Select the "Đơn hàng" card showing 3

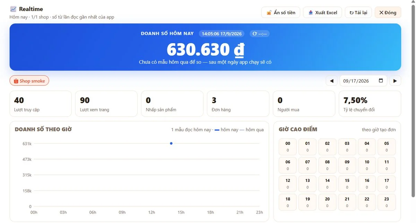tap(238, 104)
